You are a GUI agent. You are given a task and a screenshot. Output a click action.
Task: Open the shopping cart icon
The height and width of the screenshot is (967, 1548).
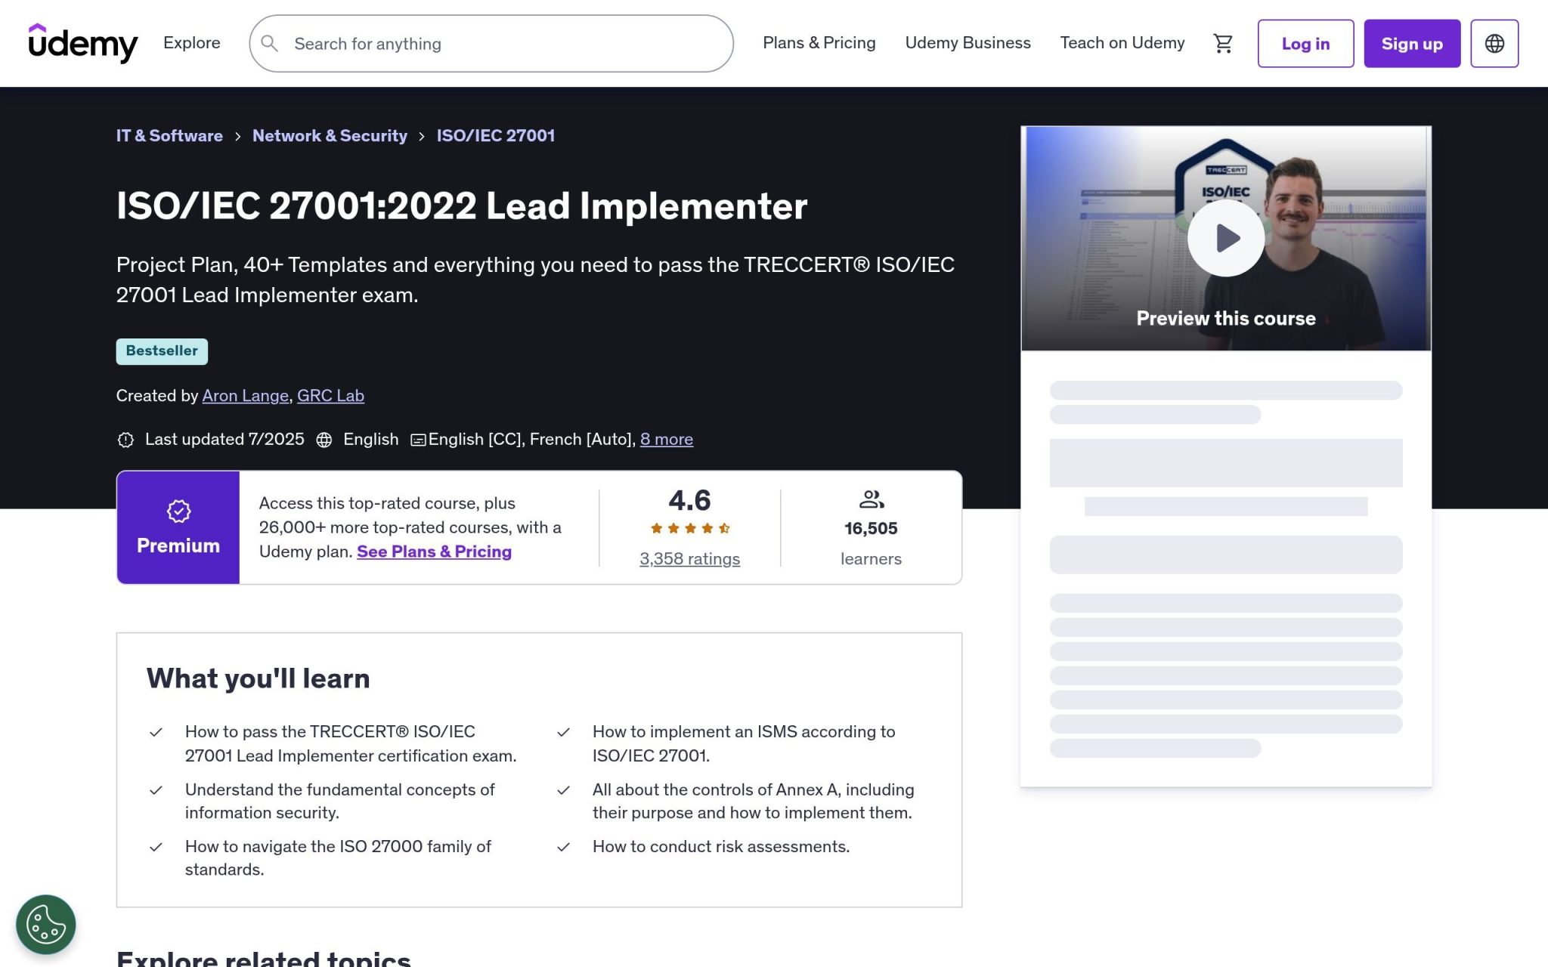click(1223, 43)
